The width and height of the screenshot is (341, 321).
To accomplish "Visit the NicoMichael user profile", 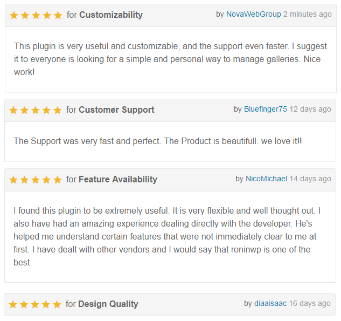I will click(266, 179).
